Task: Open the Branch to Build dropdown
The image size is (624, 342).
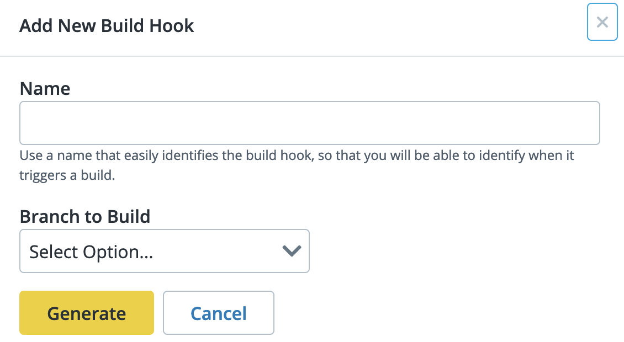Action: click(x=165, y=251)
